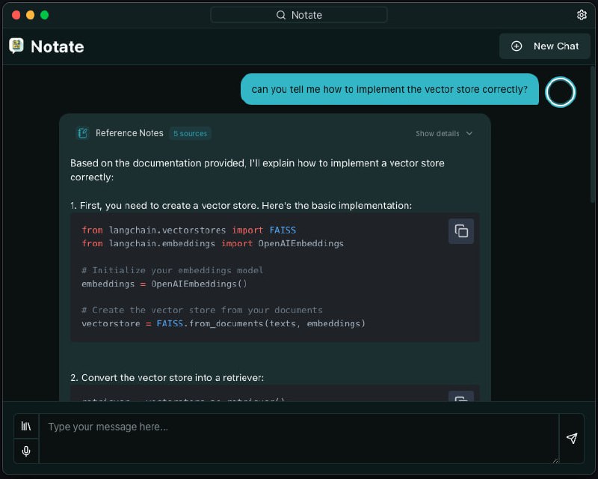Minimize the window using the yellow button
This screenshot has height=479, width=598.
(x=30, y=15)
